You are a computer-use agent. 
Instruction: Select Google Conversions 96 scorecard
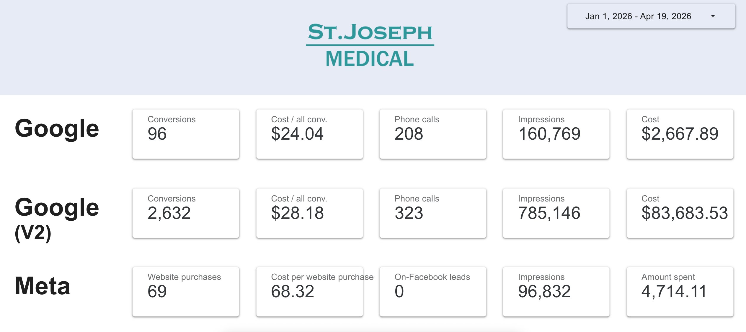(186, 134)
